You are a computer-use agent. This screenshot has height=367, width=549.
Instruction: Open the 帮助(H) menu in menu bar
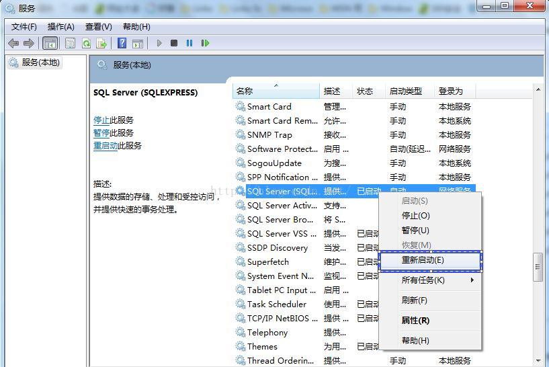pos(136,27)
